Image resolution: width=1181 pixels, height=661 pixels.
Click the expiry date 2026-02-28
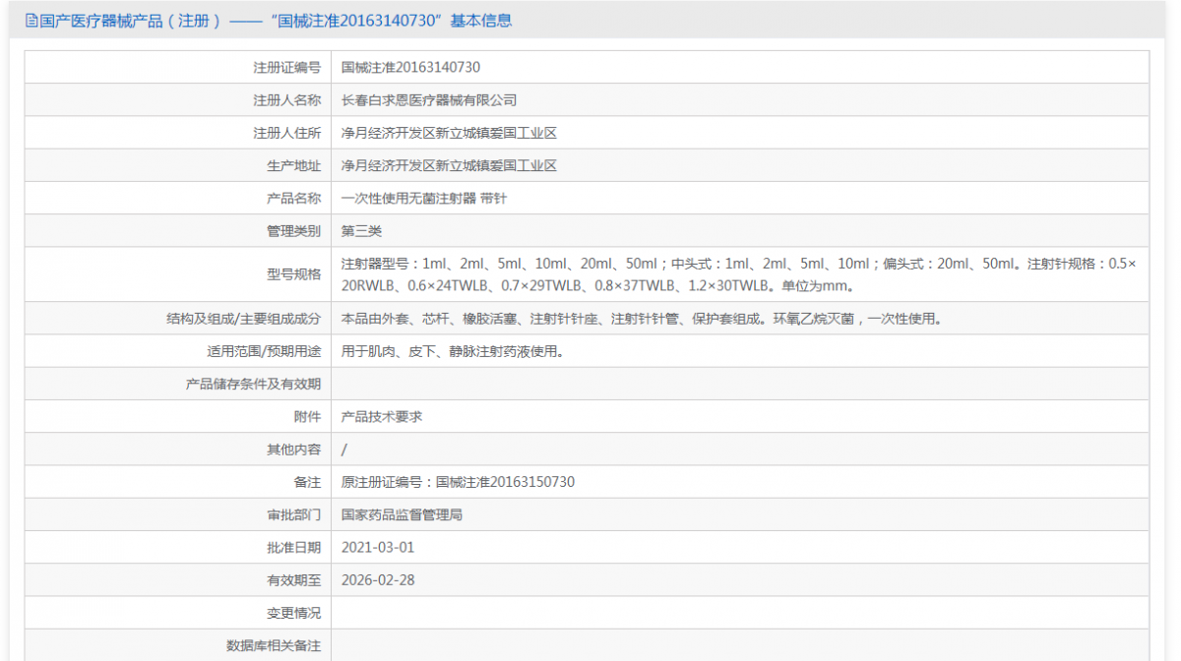(x=378, y=579)
